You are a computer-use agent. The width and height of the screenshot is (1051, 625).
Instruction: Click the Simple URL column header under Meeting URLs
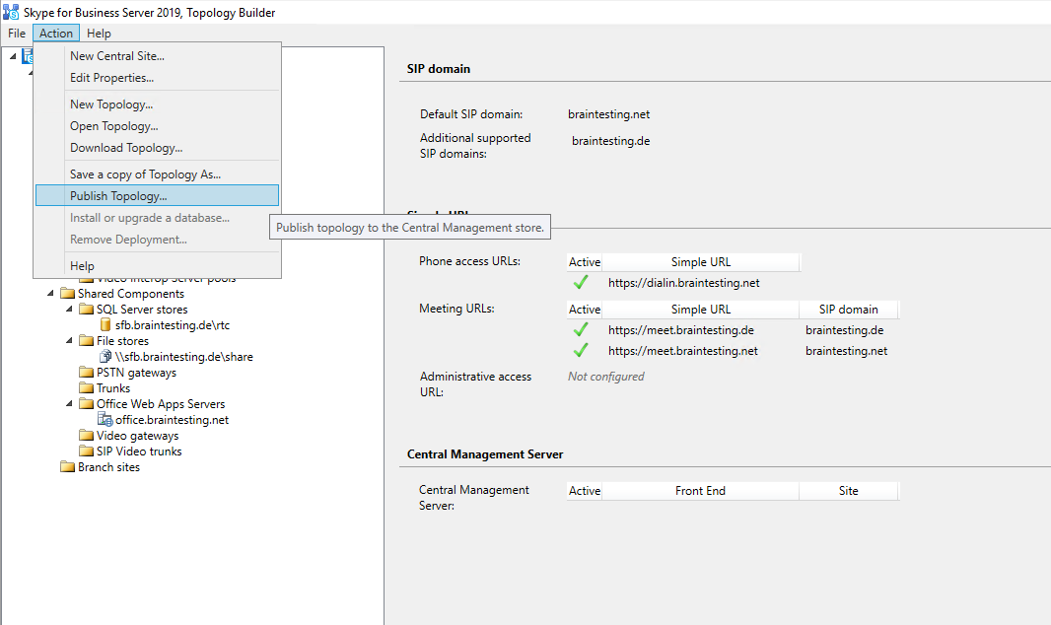click(x=700, y=310)
